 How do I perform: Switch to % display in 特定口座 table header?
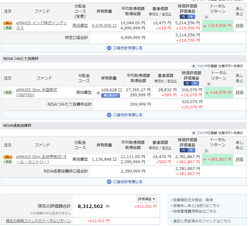point(191,17)
